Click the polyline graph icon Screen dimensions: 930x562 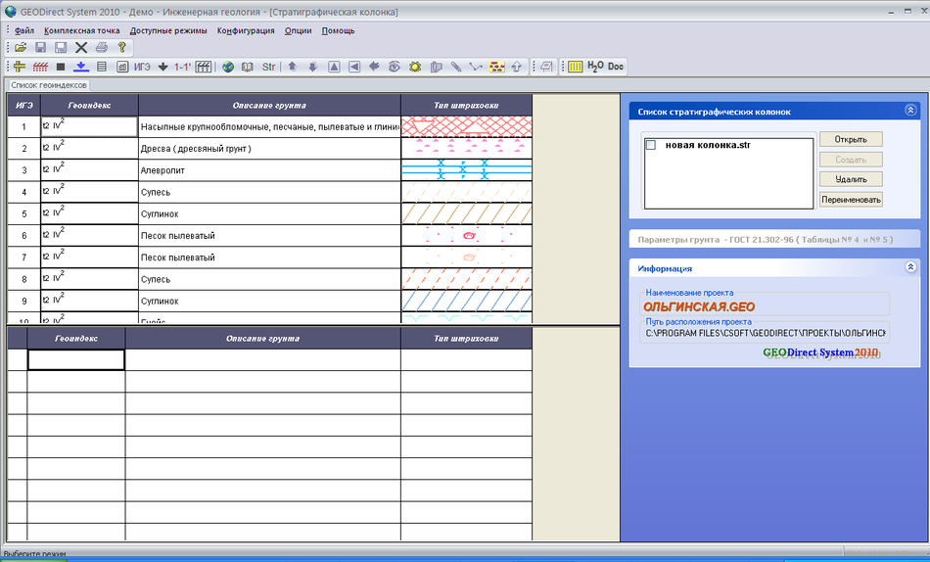[x=476, y=67]
